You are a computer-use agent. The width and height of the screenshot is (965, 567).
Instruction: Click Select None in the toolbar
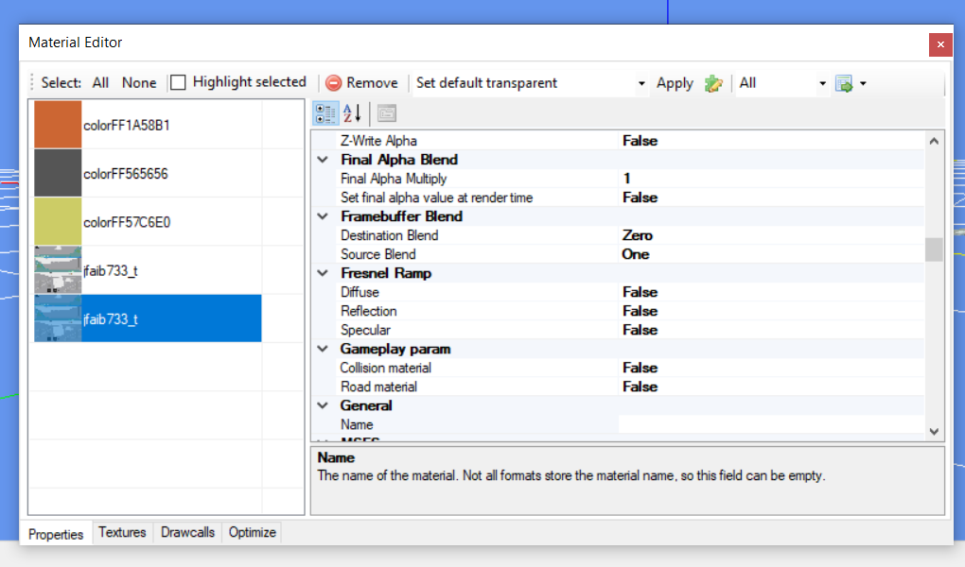click(139, 83)
